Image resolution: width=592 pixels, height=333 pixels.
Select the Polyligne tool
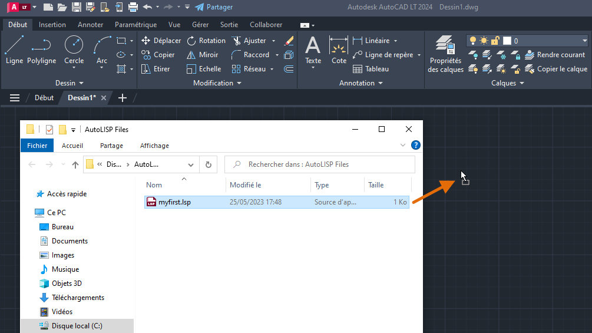click(x=42, y=50)
